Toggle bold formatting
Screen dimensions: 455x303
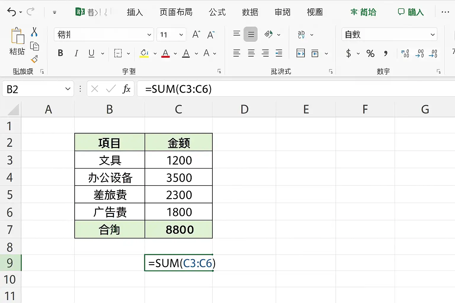coord(60,53)
